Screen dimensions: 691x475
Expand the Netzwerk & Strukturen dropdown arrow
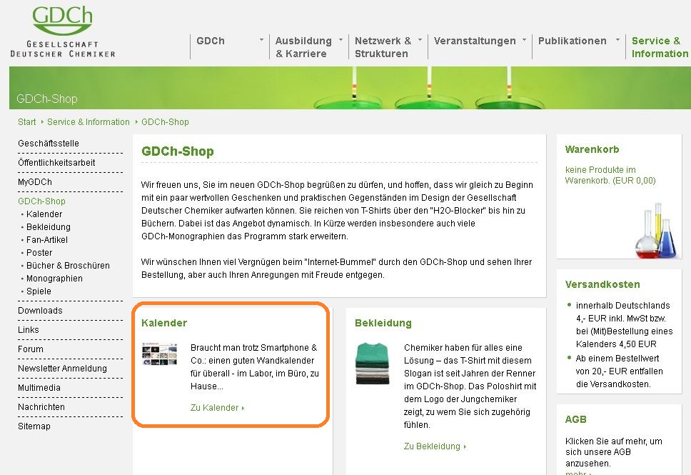point(420,40)
